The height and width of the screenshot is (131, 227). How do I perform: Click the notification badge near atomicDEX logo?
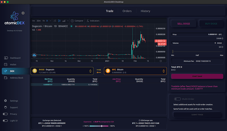pyautogui.click(x=23, y=13)
